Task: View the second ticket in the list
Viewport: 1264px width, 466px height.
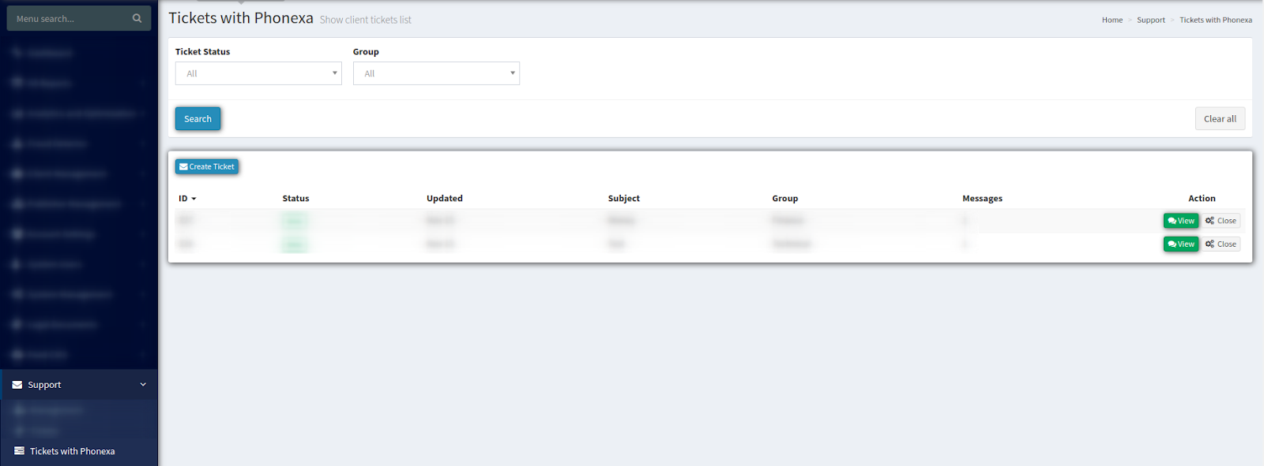Action: click(x=1181, y=244)
